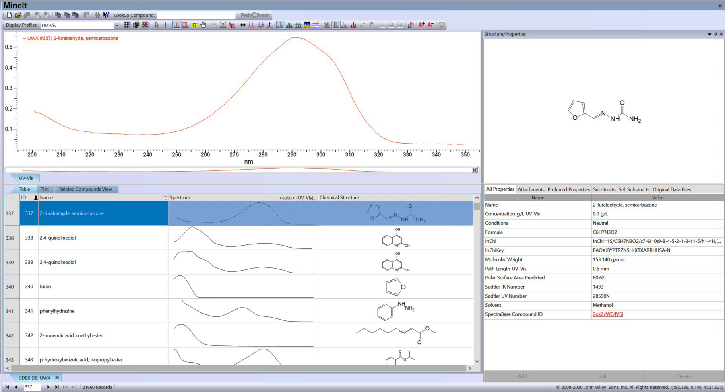
Task: Open the Preferred Properties tab
Action: [568, 189]
